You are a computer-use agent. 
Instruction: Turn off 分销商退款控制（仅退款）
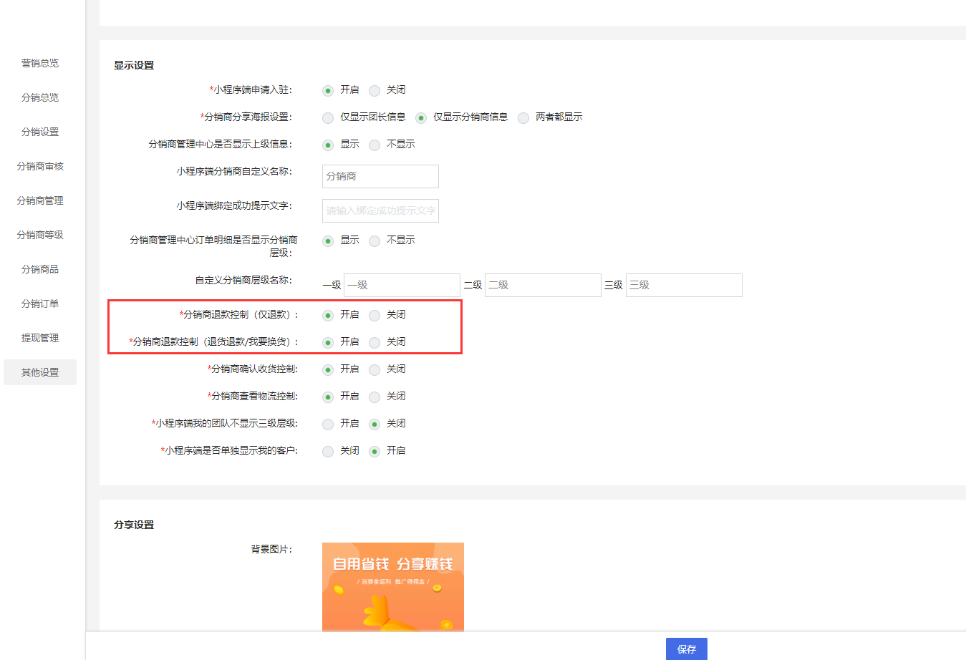tap(375, 316)
